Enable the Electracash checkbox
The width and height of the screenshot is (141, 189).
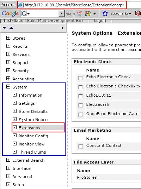click(80, 105)
